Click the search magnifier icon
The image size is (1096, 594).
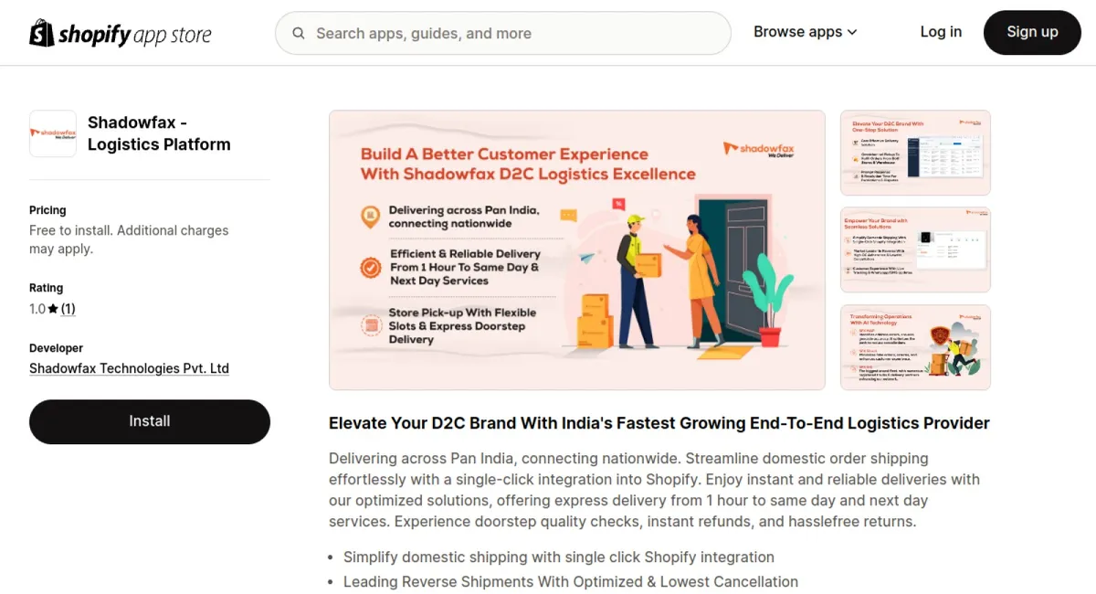pos(299,33)
